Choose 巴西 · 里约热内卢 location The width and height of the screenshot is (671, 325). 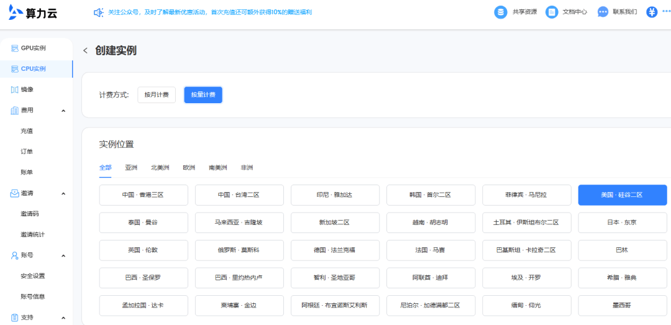click(x=239, y=278)
